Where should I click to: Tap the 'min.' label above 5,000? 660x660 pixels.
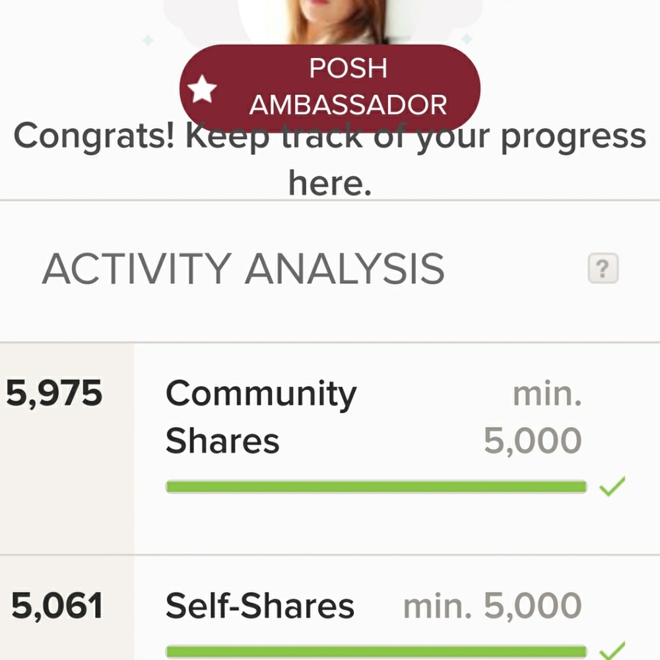pos(547,394)
